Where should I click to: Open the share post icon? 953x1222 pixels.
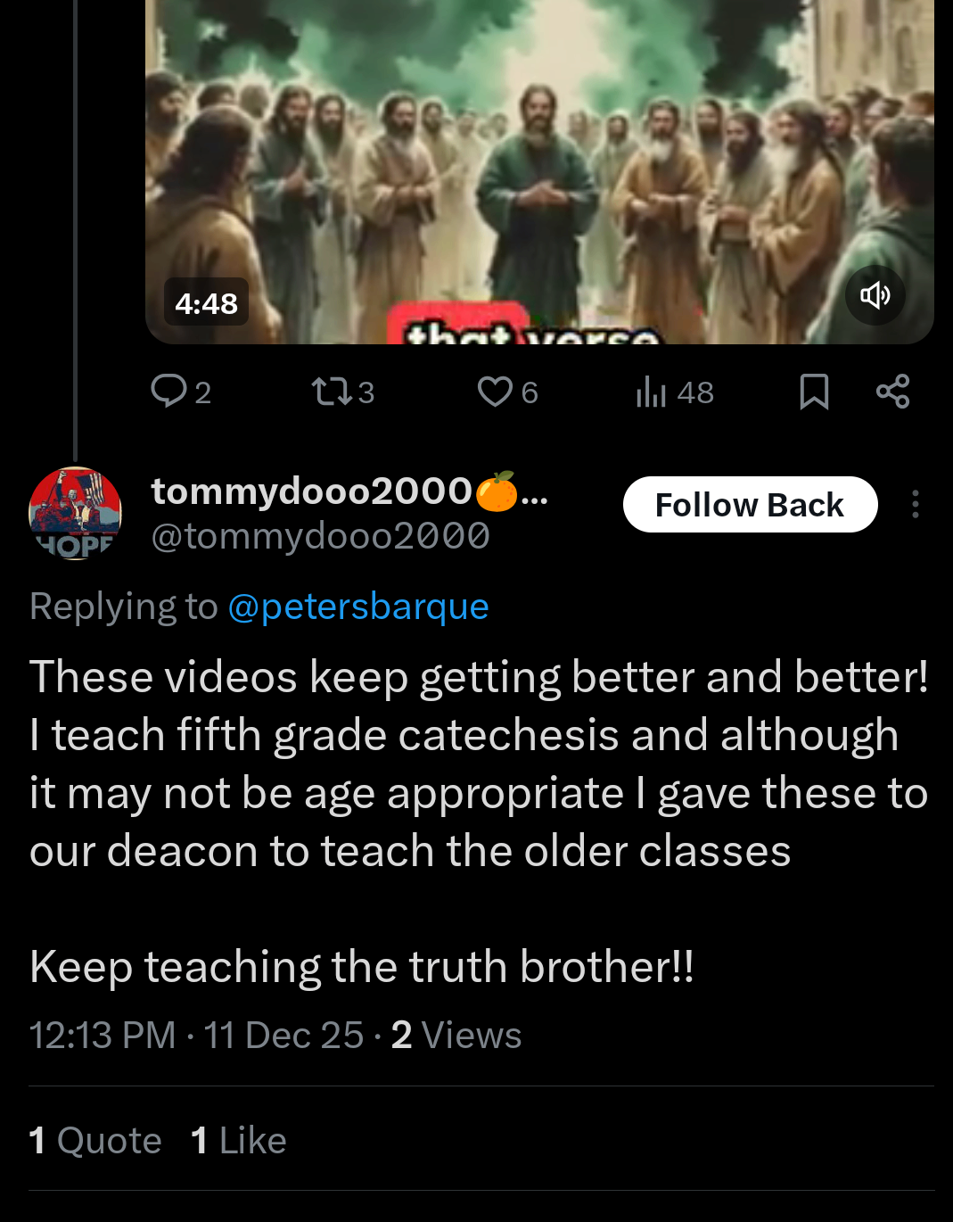coord(892,392)
